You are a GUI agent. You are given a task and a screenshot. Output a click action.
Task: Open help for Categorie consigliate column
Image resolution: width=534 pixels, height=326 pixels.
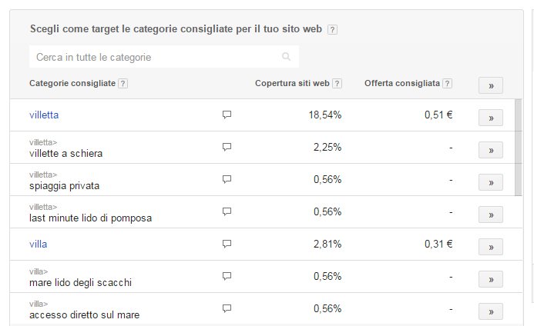pos(123,83)
